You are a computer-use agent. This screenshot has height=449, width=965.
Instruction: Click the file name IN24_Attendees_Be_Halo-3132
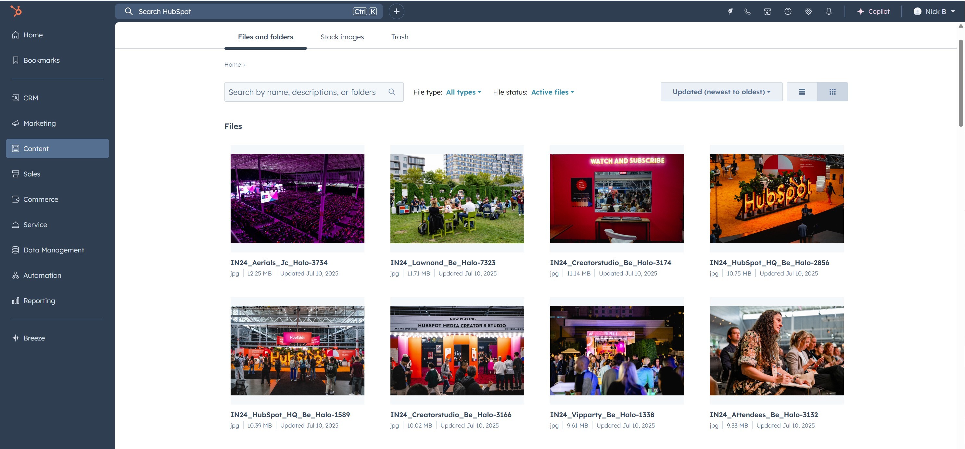tap(764, 415)
